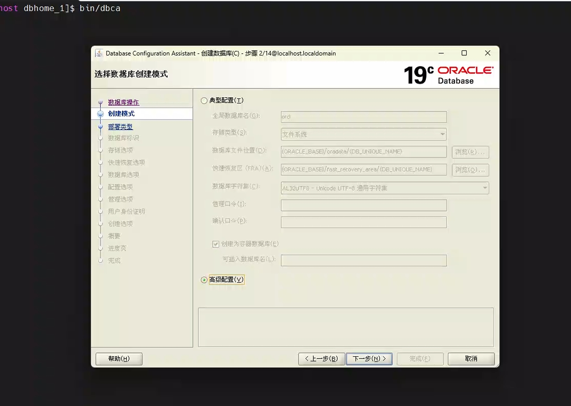Screen dimensions: 571x406
Task: Click the 选择数据库创建模式 heading
Action: coord(131,74)
